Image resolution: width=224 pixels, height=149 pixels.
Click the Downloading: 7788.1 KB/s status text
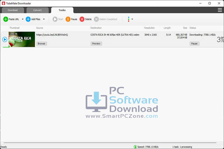[x=203, y=35]
